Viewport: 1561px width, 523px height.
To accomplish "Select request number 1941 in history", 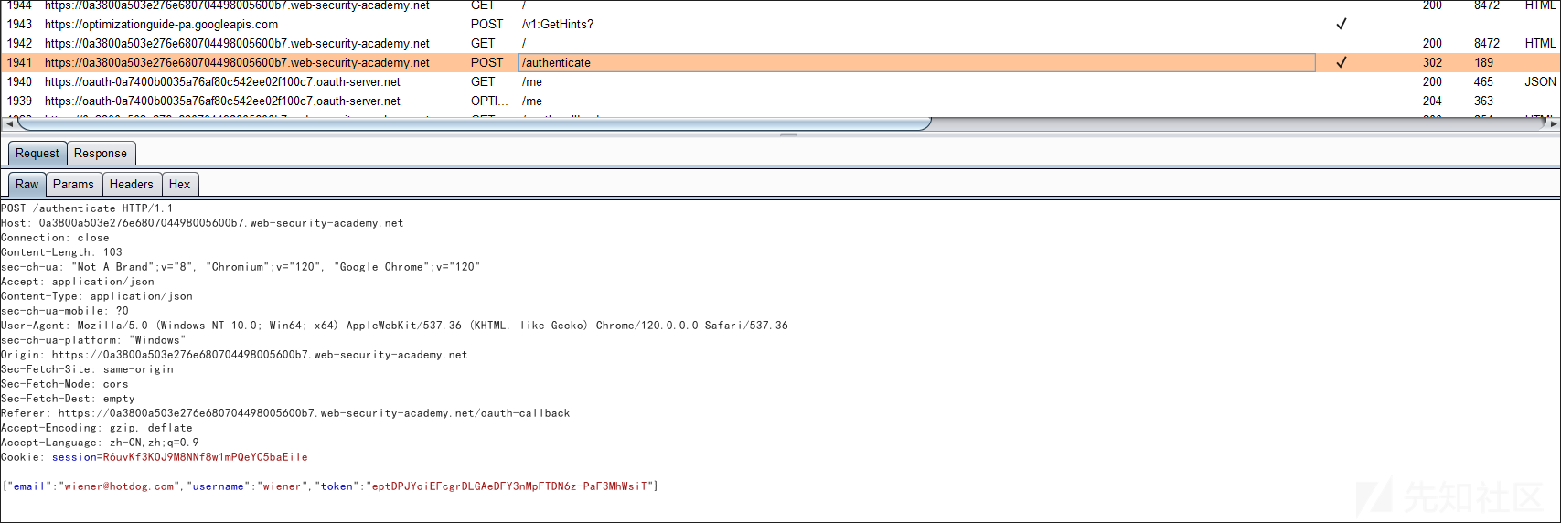I will point(19,62).
